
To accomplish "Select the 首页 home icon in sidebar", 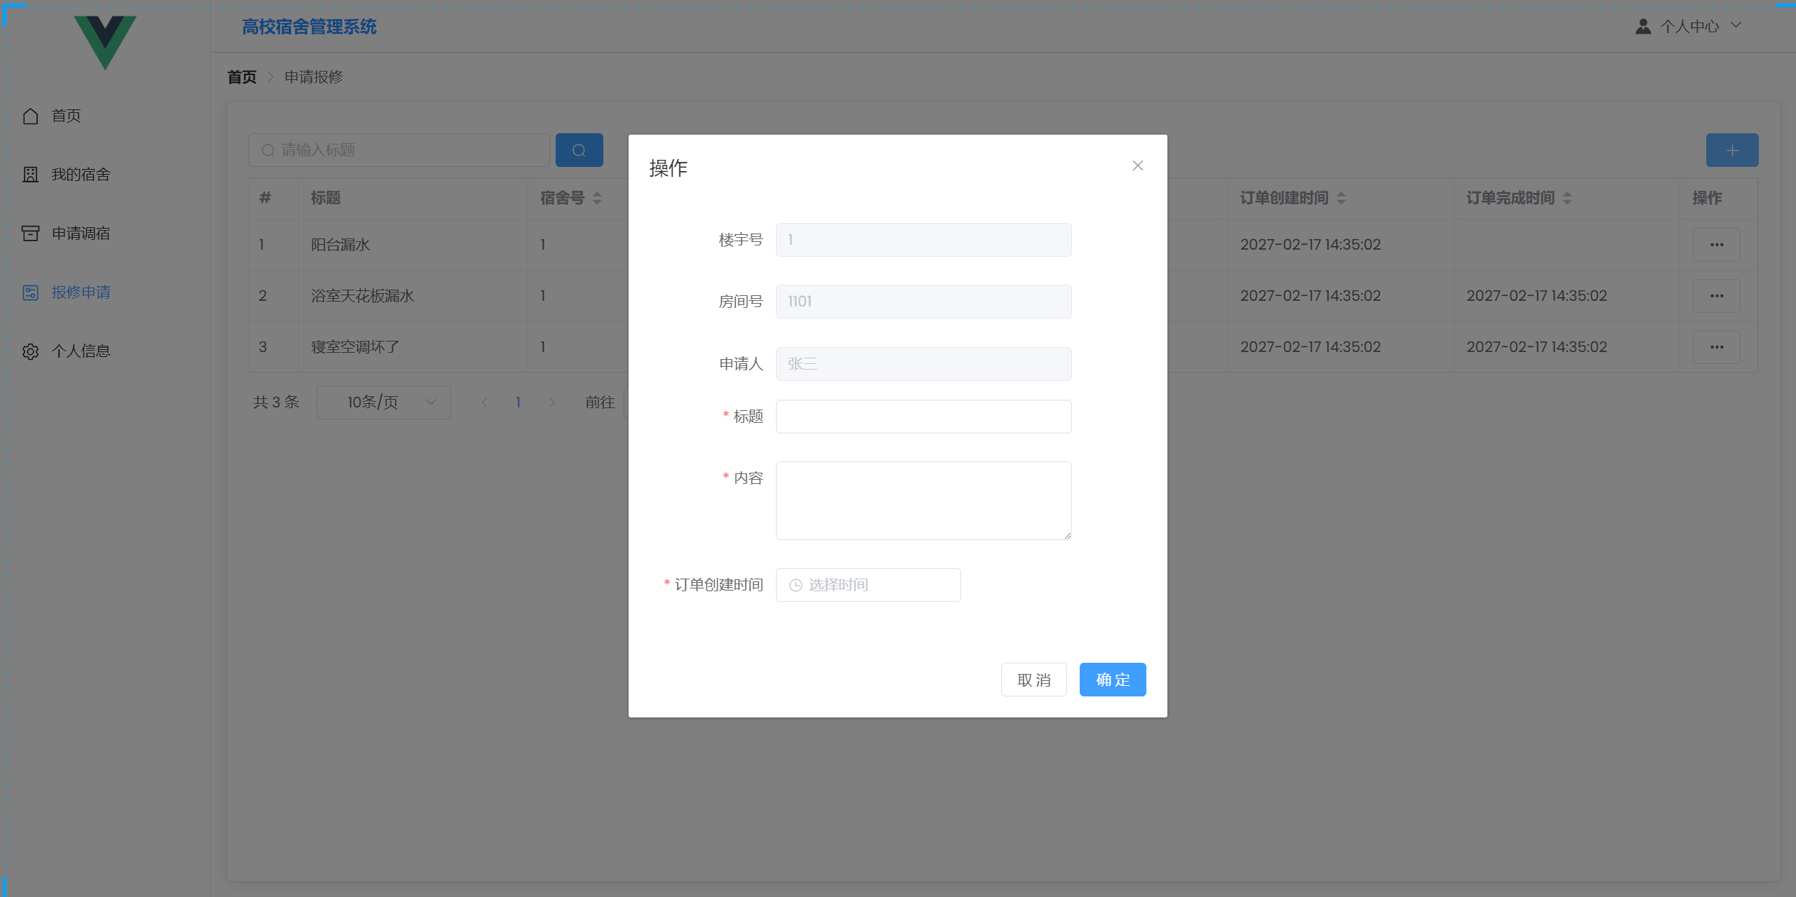I will (x=30, y=116).
